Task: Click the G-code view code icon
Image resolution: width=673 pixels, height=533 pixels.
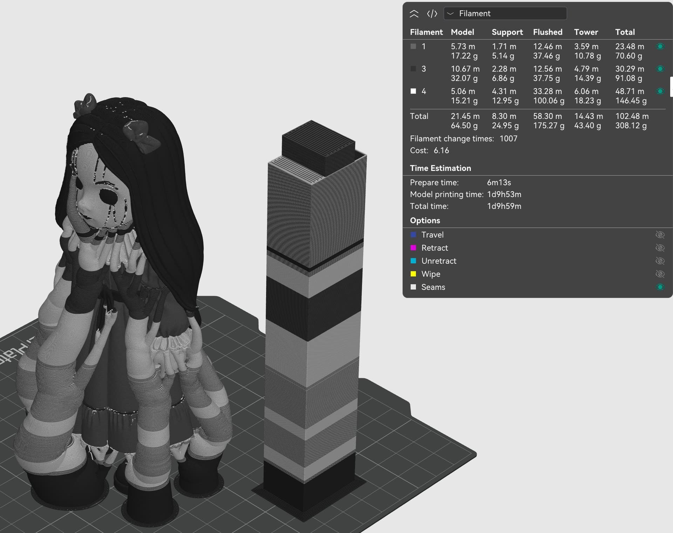Action: click(x=432, y=14)
